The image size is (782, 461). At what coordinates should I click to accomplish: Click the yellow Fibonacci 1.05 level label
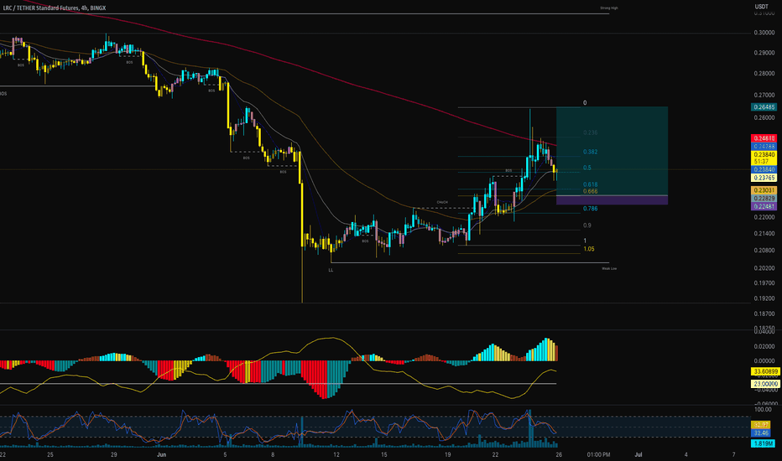click(x=588, y=249)
